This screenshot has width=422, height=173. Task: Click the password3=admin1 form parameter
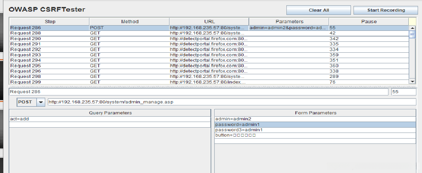315,130
